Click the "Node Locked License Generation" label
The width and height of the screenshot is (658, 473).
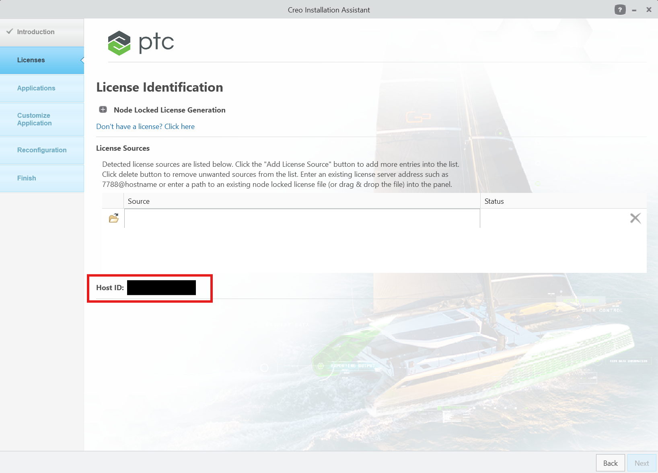(x=169, y=110)
